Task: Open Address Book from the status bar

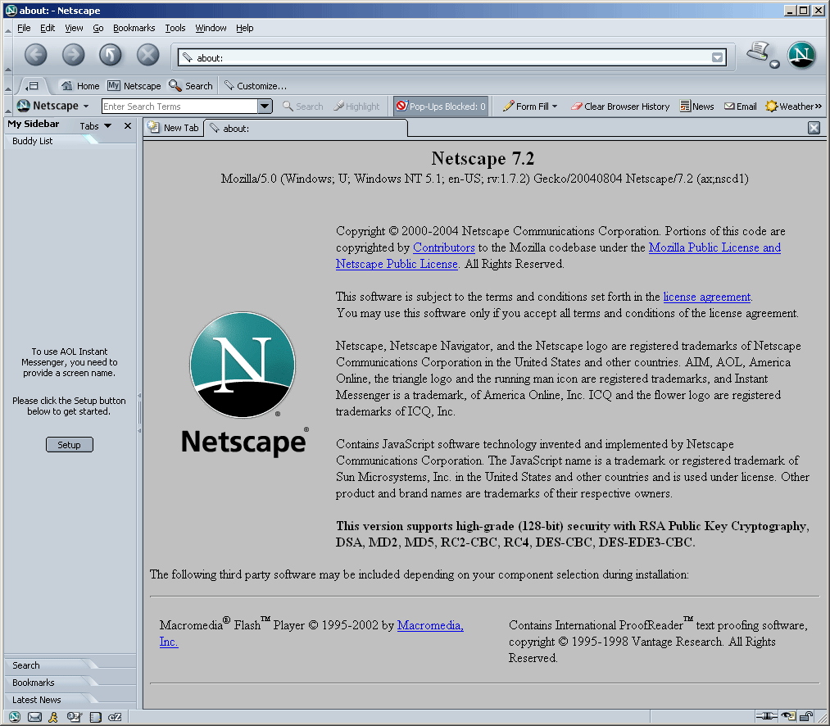Action: [95, 717]
